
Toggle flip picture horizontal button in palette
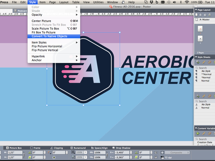(156, 153)
